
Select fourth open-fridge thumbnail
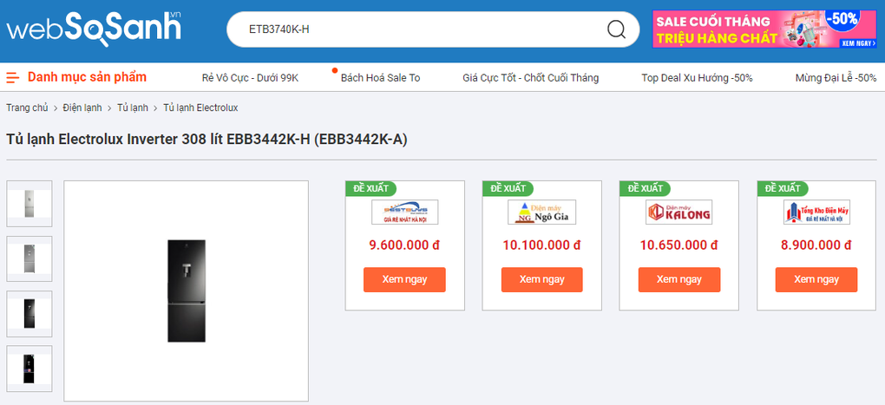tap(29, 369)
